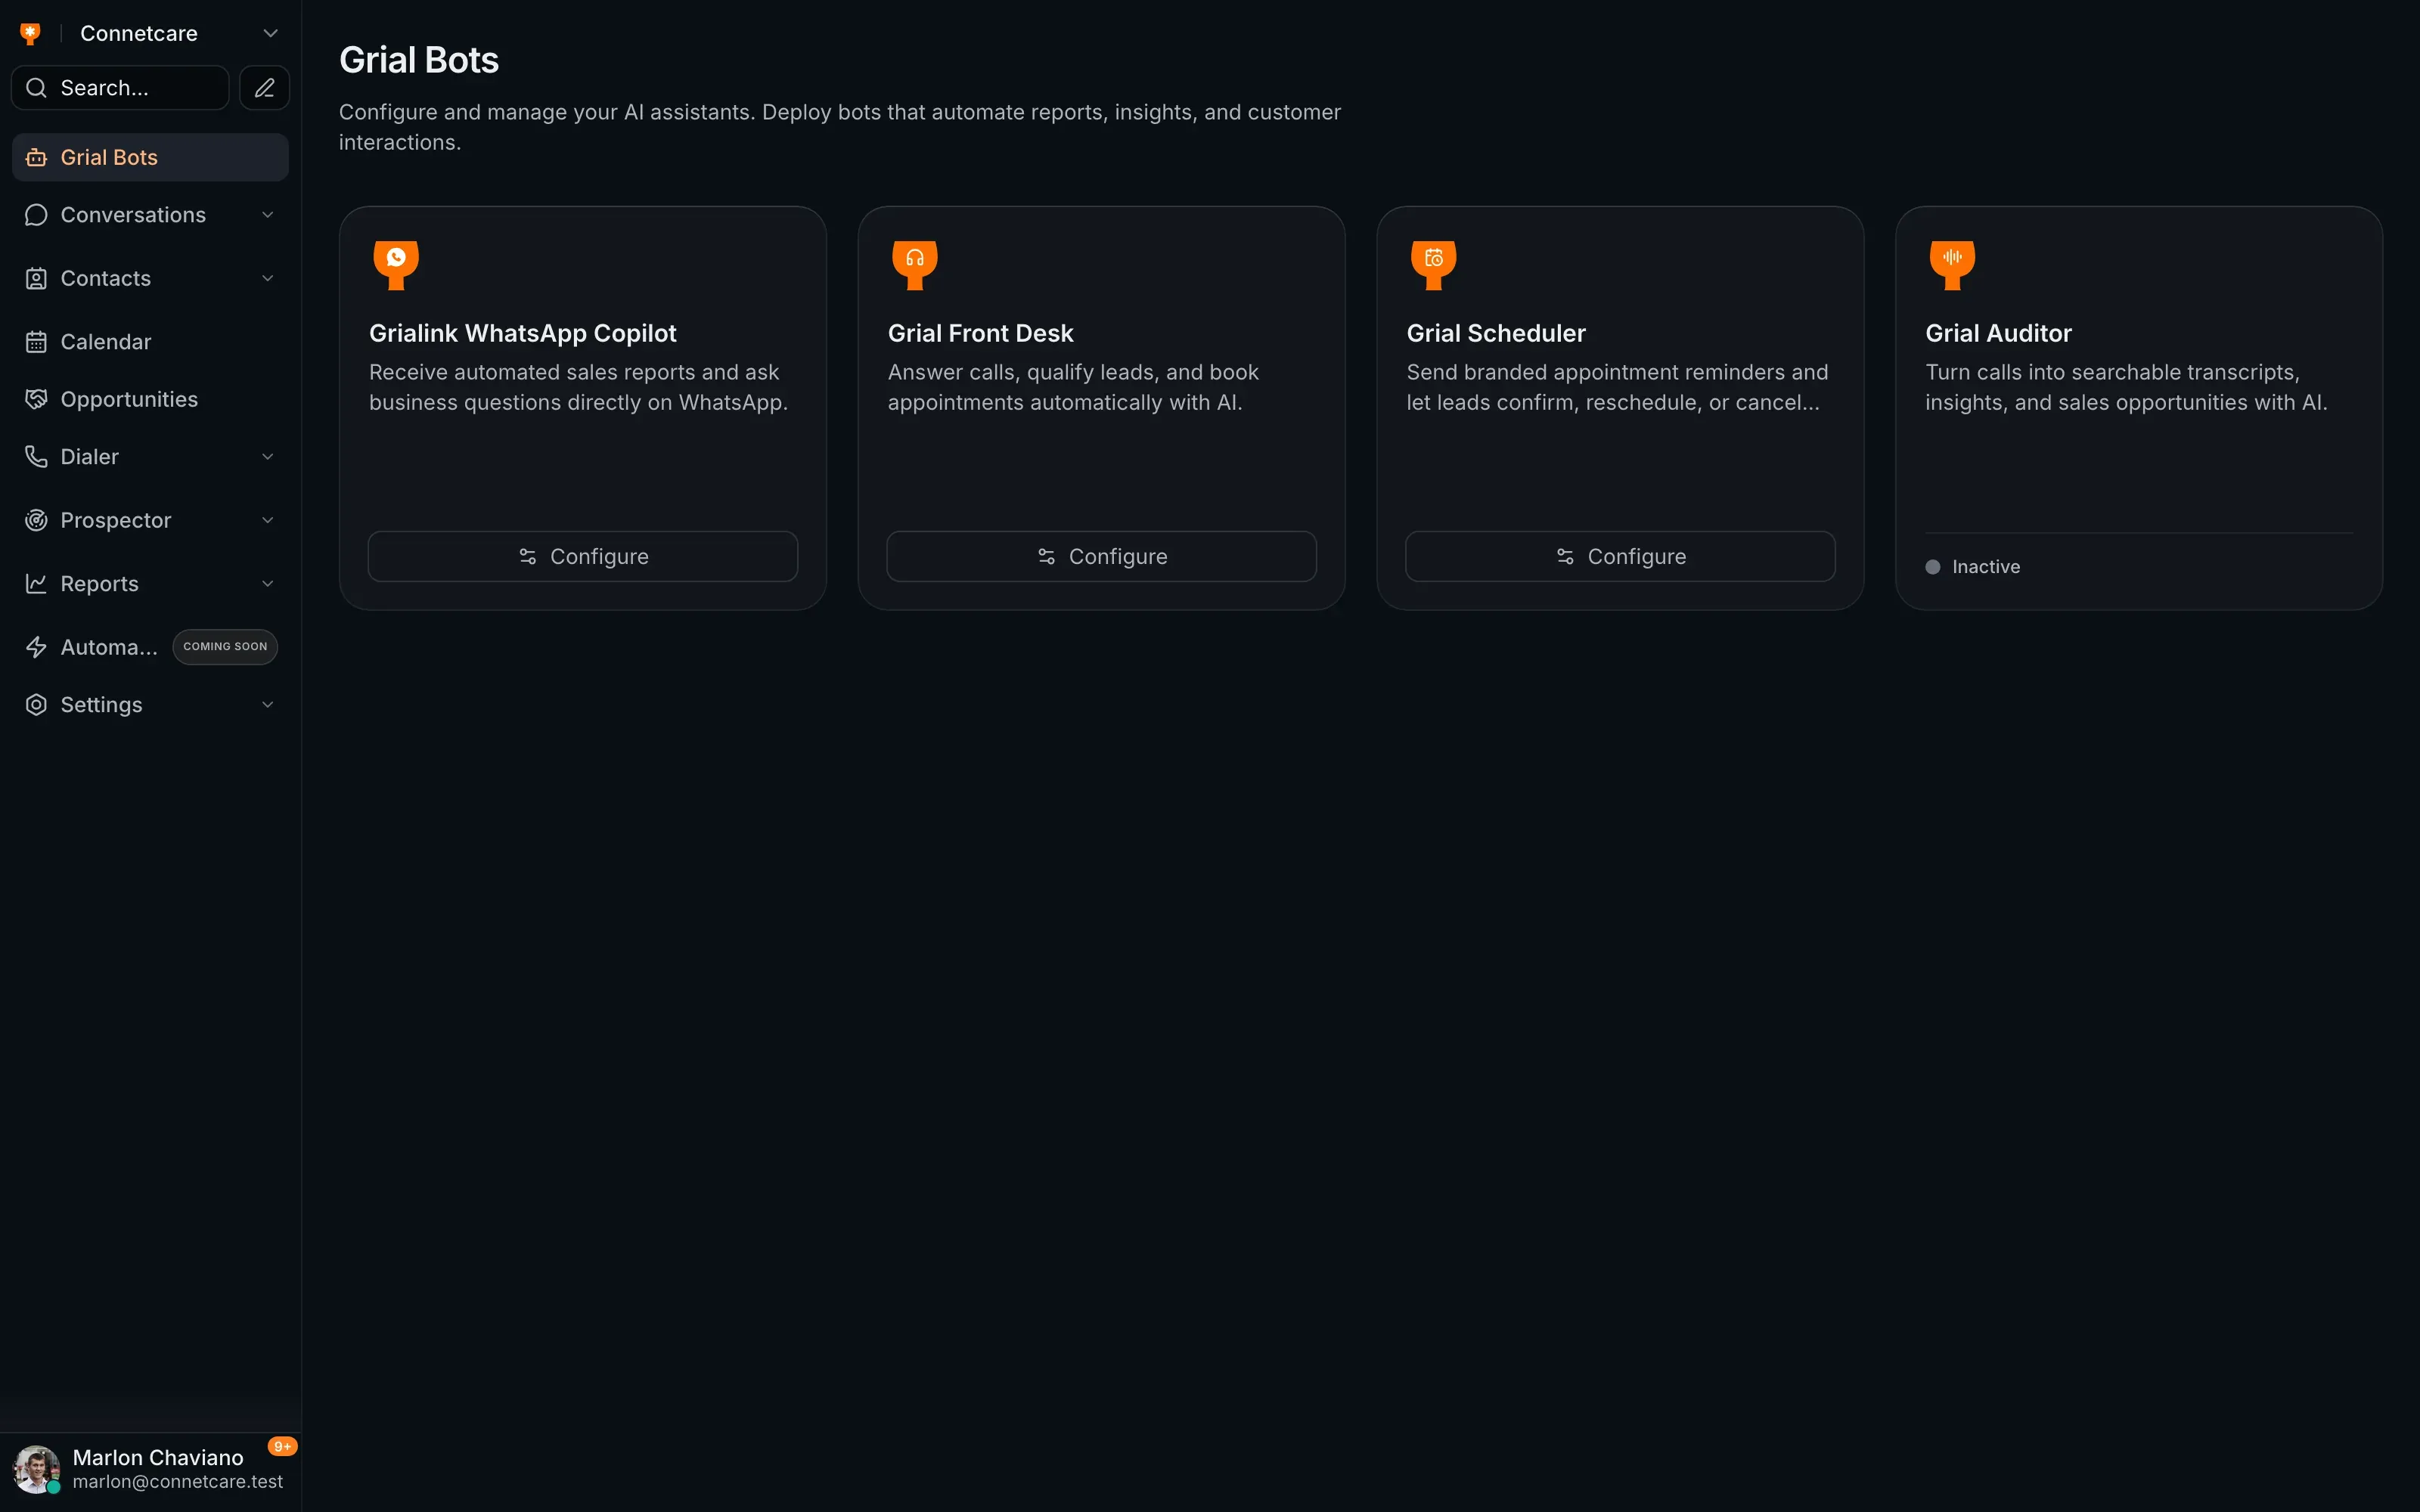This screenshot has height=1512, width=2420.
Task: Click the Dialer phone icon
Action: pos(36,457)
